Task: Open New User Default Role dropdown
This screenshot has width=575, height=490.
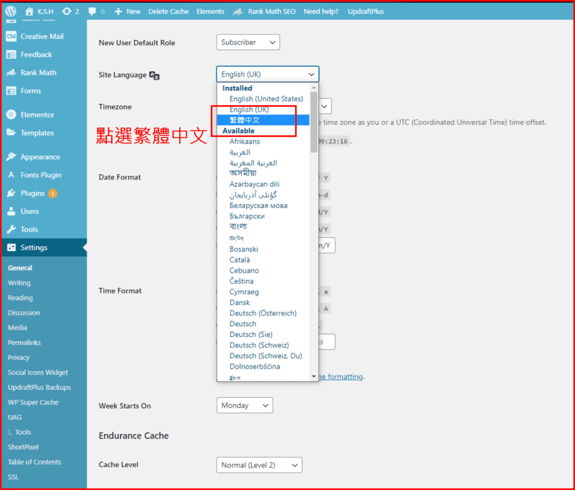Action: [x=248, y=42]
